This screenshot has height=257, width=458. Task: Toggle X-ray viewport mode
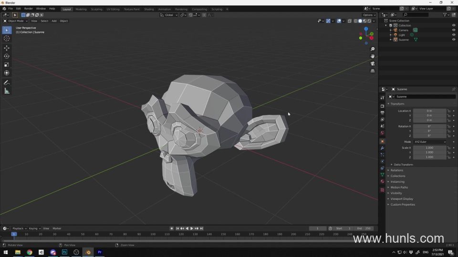tap(350, 21)
